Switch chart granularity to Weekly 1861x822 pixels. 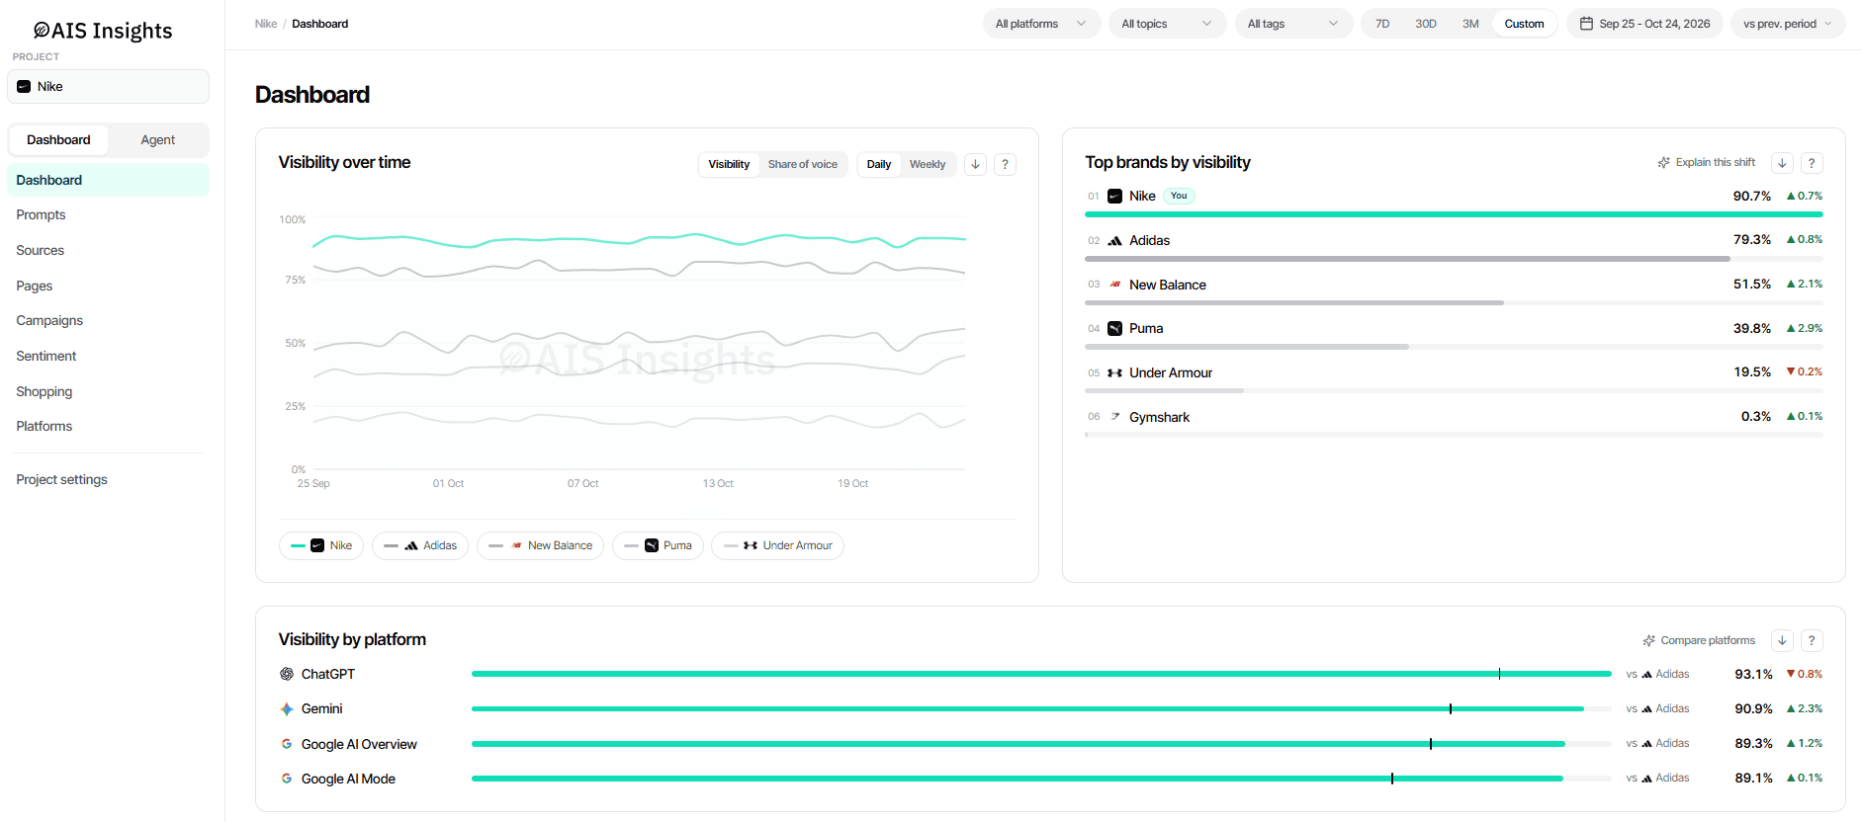coord(928,164)
